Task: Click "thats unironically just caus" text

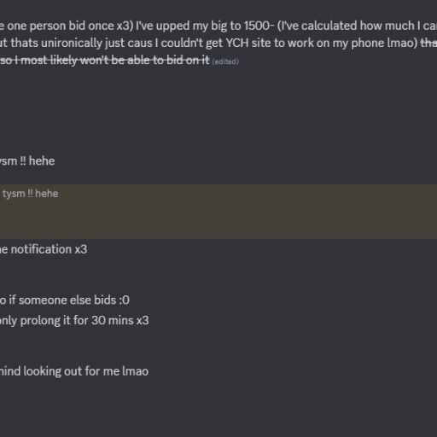Action: click(x=81, y=44)
